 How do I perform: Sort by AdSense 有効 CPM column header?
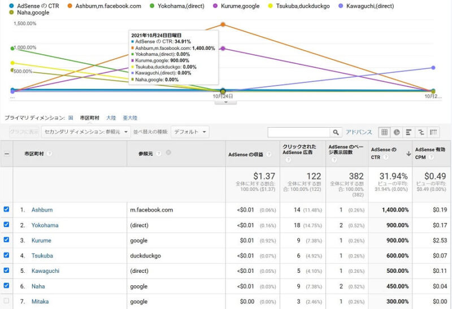[430, 153]
